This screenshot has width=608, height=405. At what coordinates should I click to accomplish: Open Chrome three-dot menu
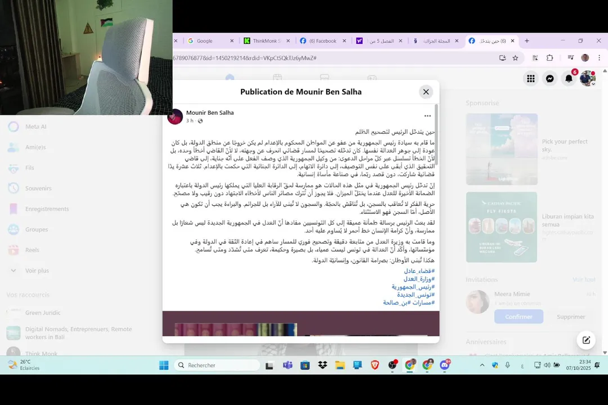click(x=599, y=58)
